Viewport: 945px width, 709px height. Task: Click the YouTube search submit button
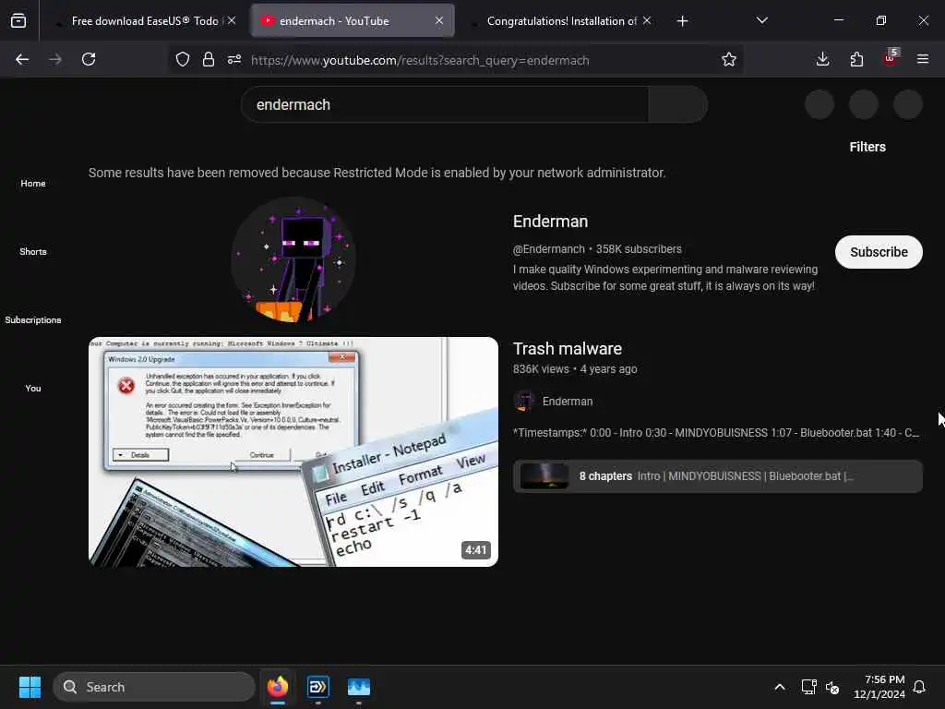point(677,104)
